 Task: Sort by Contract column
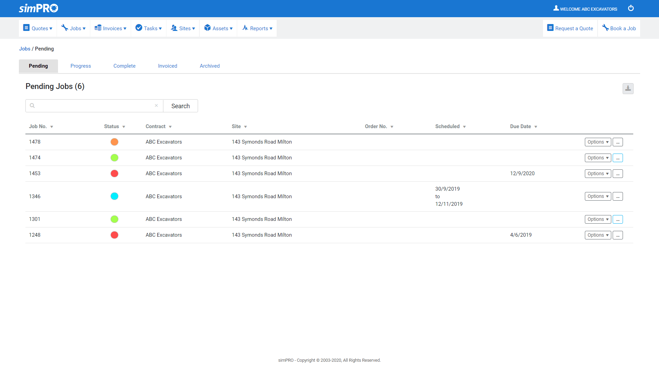[x=159, y=126]
